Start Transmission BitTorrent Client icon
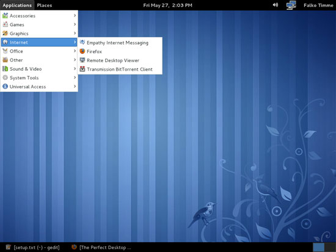Image resolution: width=336 pixels, height=252 pixels. point(82,69)
